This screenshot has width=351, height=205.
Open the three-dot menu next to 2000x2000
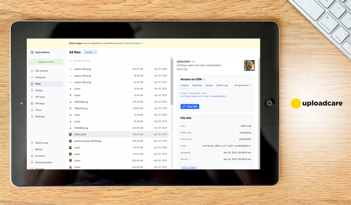click(193, 62)
